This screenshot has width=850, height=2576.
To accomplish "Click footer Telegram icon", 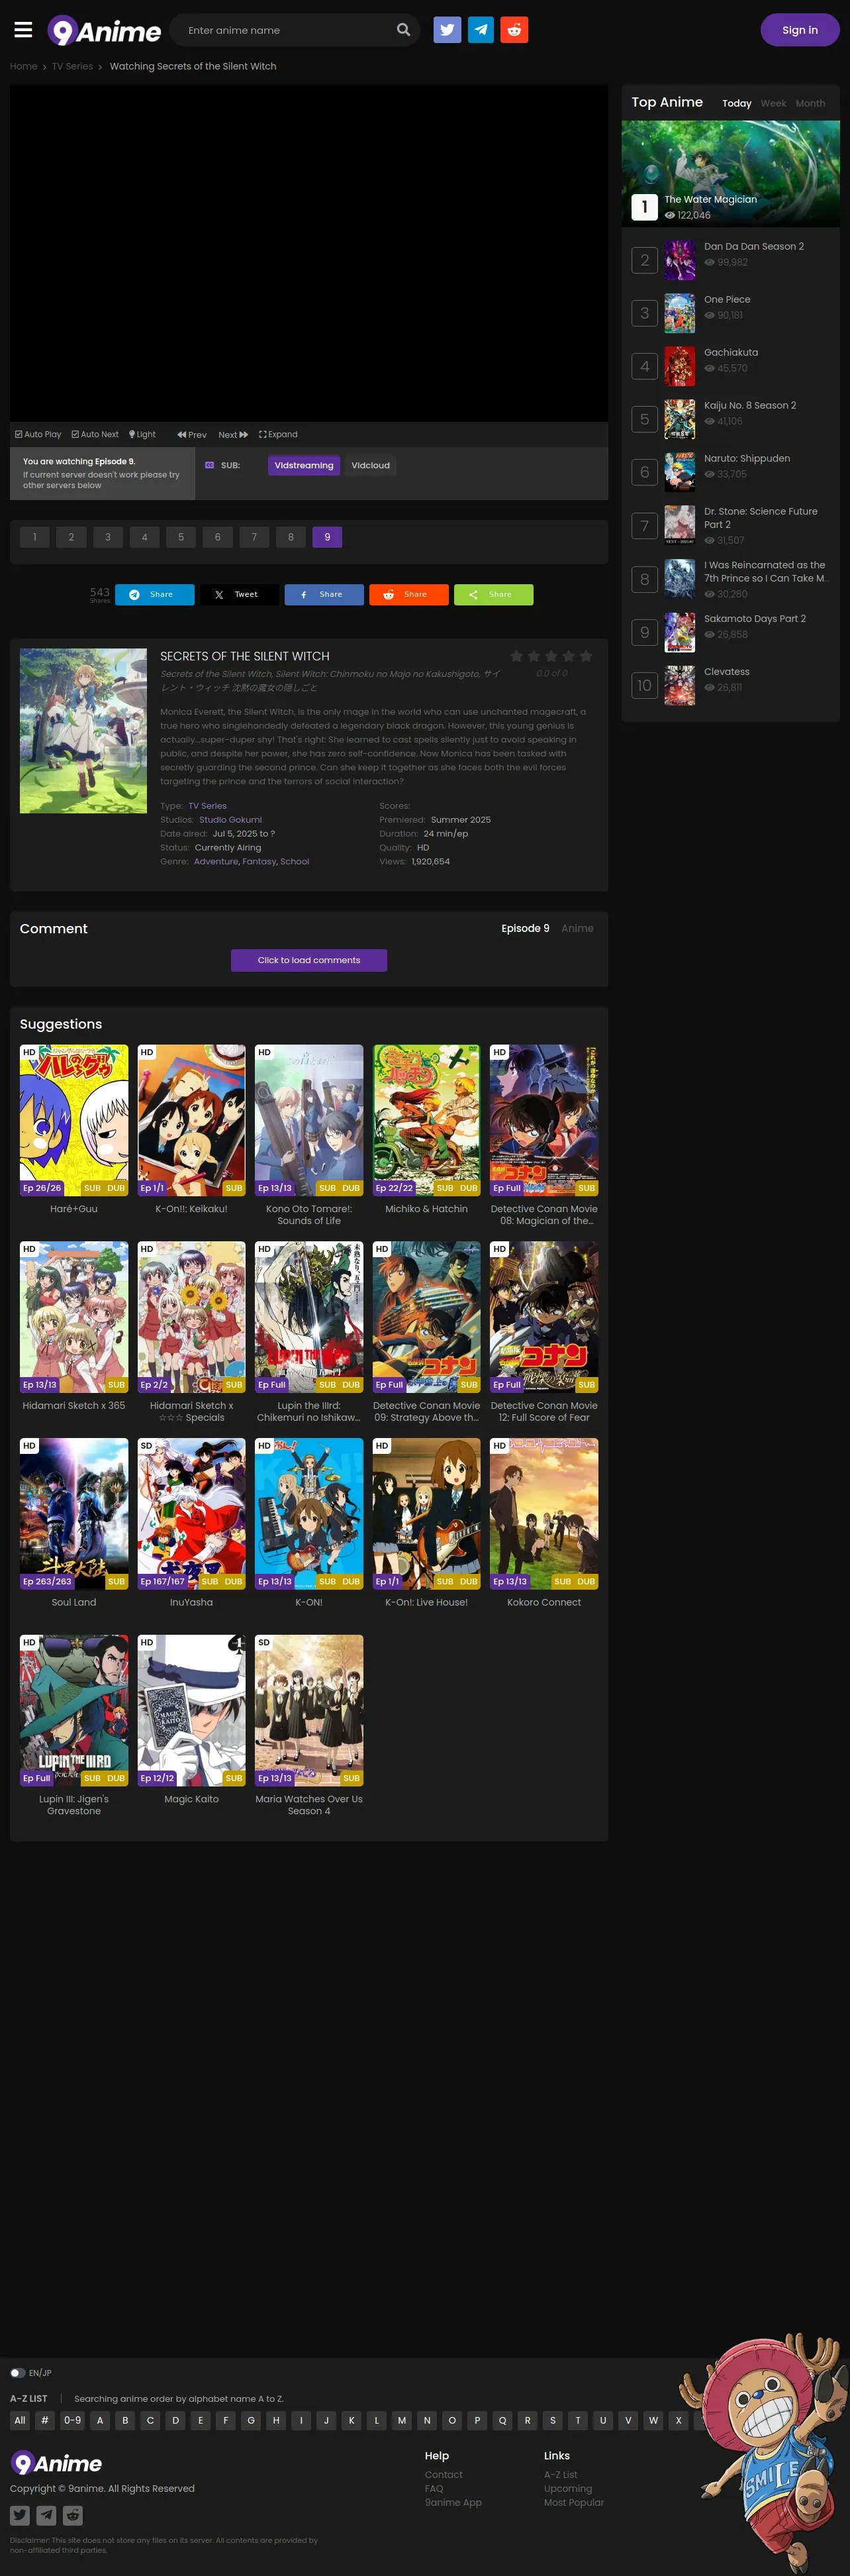I will (x=46, y=2515).
